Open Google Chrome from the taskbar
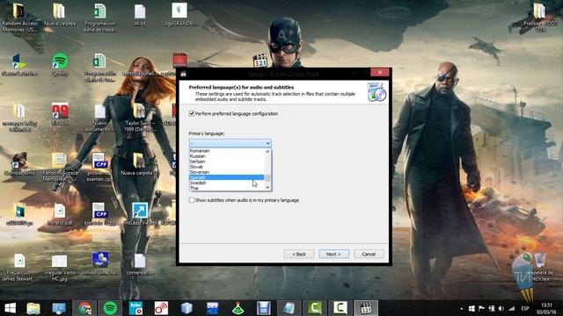Image resolution: width=563 pixels, height=316 pixels. tap(84, 308)
